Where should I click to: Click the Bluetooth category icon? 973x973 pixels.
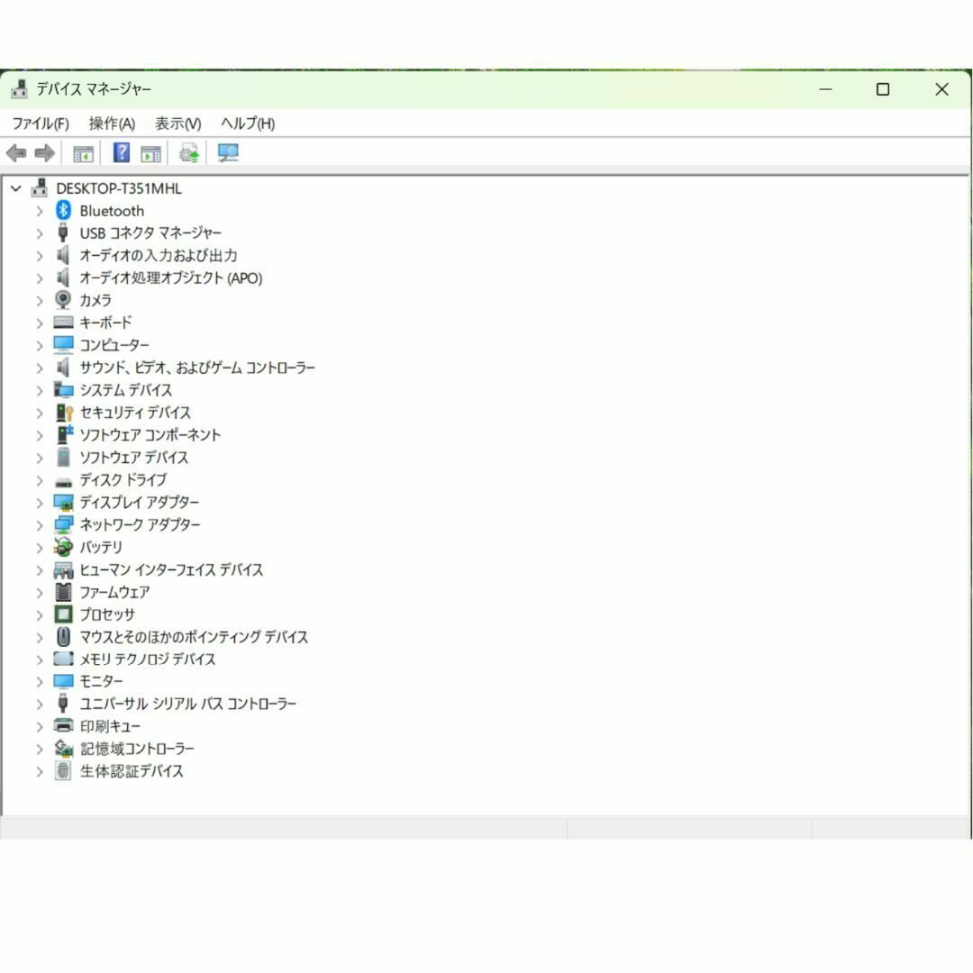point(63,210)
